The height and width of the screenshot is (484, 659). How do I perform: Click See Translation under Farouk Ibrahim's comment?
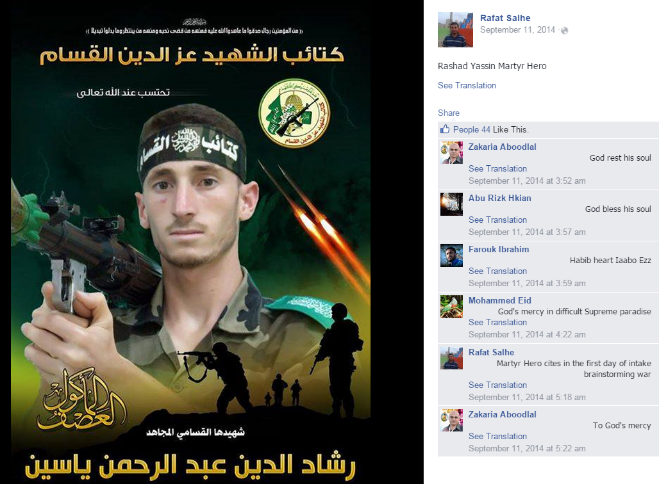click(x=497, y=271)
